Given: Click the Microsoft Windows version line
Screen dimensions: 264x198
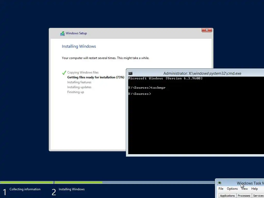Looking at the screenshot, I should [x=165, y=78].
